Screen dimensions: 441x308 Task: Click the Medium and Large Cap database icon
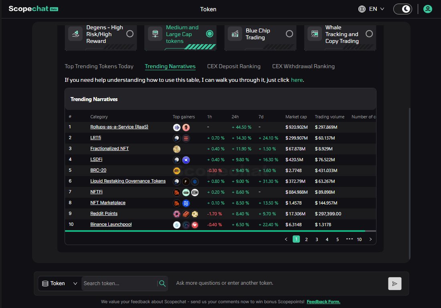tap(155, 34)
